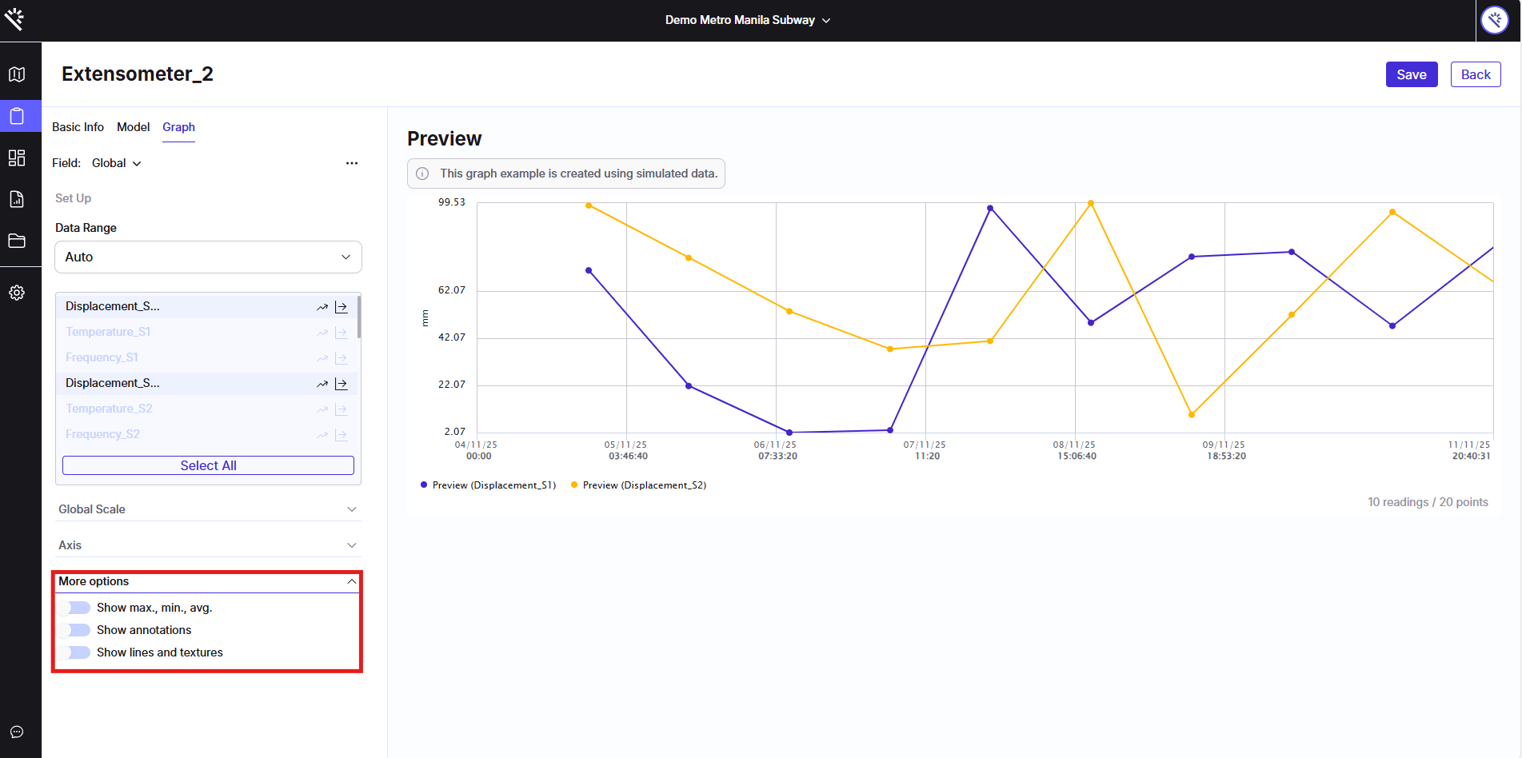Click the three-dot menu beside Field
1522x758 pixels.
[x=352, y=163]
